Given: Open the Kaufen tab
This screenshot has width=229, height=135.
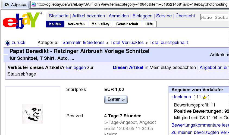Looking at the screenshot, I should (x=55, y=24).
